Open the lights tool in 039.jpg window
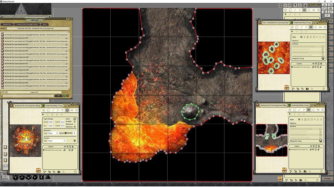Image resolution: width=334 pixels, height=187 pixels. pyautogui.click(x=67, y=110)
